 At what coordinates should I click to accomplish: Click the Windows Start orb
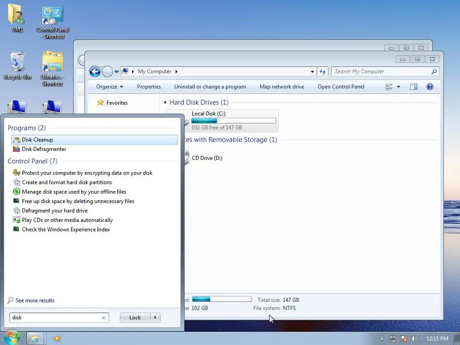point(11,338)
